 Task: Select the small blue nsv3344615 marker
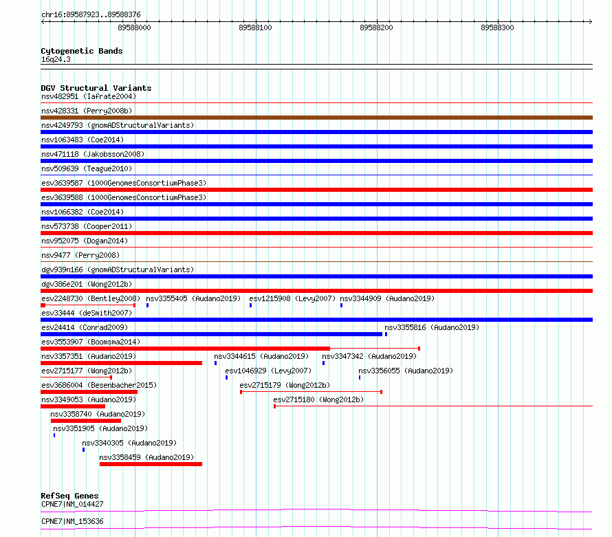click(215, 363)
